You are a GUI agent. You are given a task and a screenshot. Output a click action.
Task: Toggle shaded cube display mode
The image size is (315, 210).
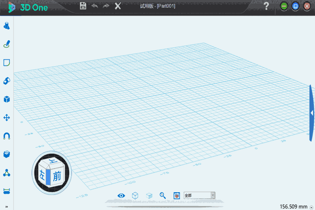[x=149, y=195]
